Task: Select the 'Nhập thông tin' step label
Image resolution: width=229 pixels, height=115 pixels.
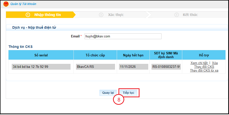Action: (47, 15)
